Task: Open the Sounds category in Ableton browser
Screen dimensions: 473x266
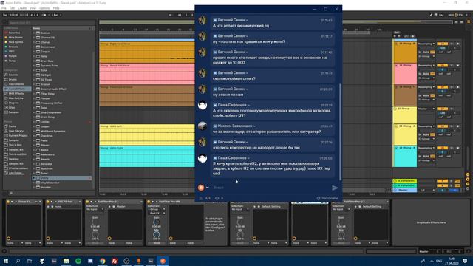Action: [x=13, y=75]
